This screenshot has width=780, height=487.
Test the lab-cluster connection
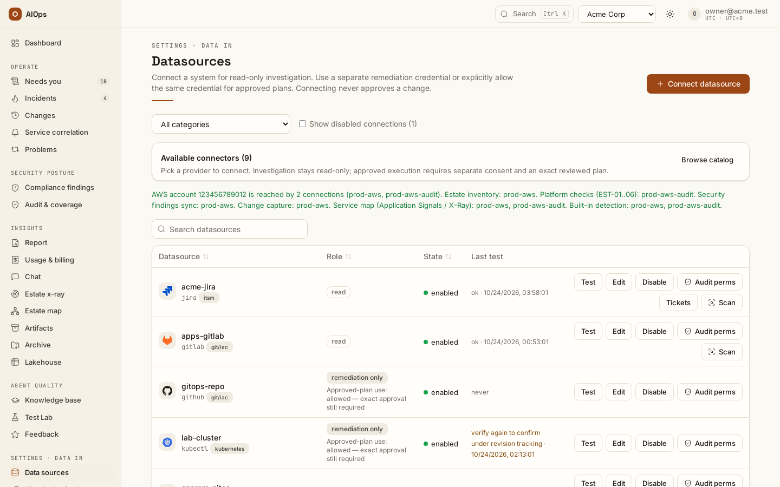588,443
